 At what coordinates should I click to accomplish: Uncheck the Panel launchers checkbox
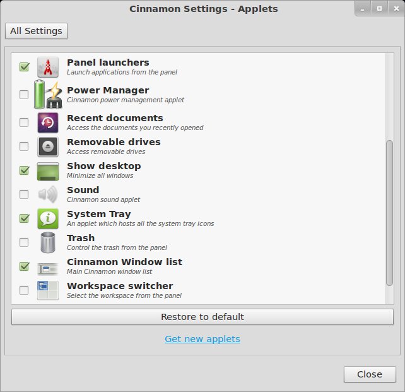click(24, 67)
